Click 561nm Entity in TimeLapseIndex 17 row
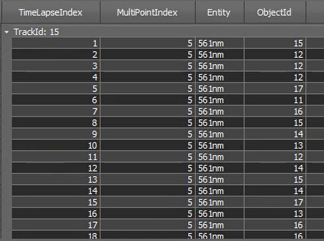324x241 pixels. [220, 225]
